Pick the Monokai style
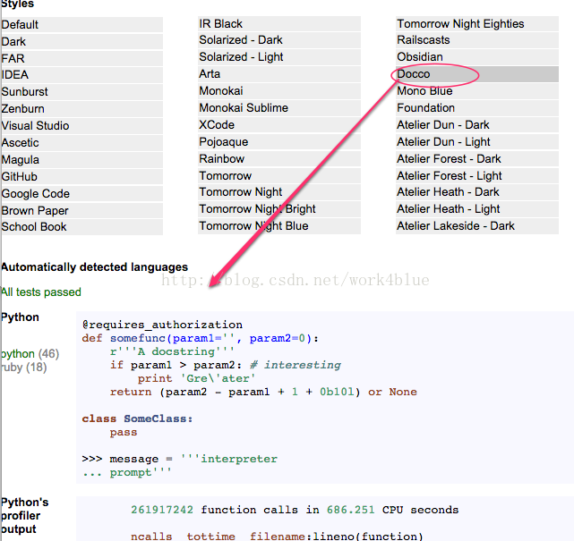The height and width of the screenshot is (541, 574). 279,90
